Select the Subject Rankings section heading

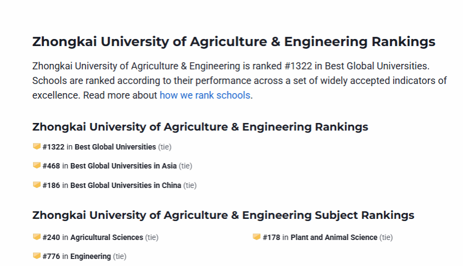coord(223,215)
